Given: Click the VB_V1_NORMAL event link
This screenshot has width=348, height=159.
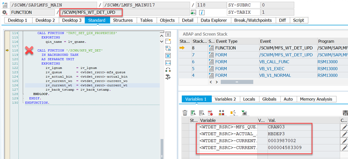Looking at the screenshot, I should pos(275,75).
